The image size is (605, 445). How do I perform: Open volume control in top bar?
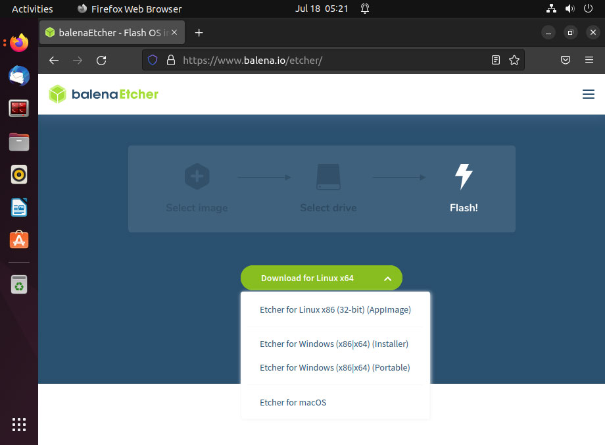[570, 9]
